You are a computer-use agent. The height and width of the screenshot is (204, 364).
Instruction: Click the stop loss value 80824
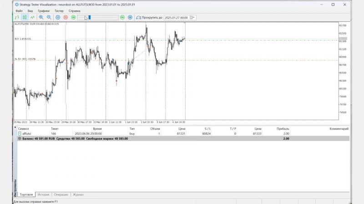pyautogui.click(x=207, y=133)
